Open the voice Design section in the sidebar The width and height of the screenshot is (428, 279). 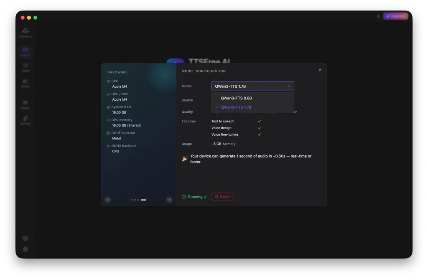[x=25, y=104]
